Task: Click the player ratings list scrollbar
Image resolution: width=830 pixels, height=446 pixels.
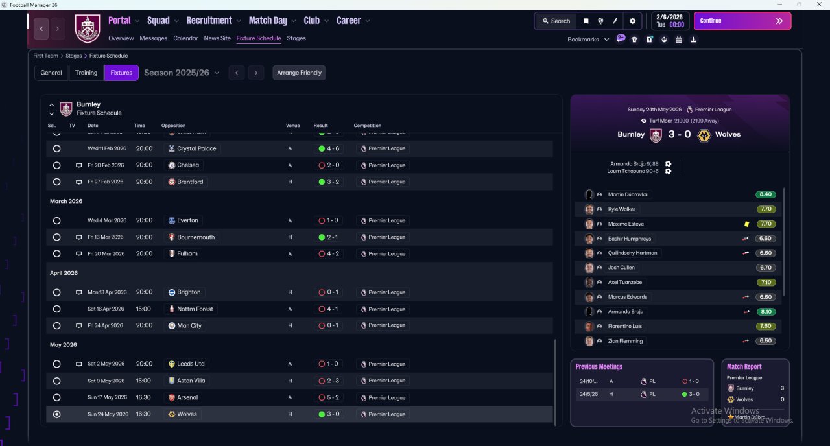Action: pos(785,241)
